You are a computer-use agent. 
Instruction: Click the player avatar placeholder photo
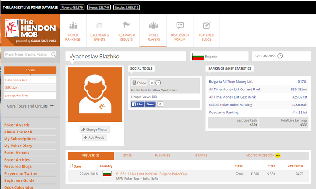95,94
